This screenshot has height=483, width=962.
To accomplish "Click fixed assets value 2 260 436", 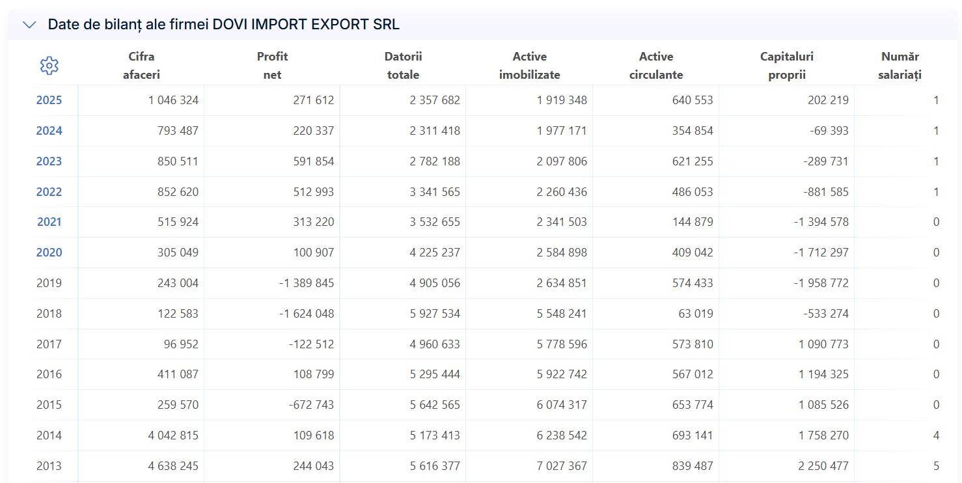I will [562, 192].
